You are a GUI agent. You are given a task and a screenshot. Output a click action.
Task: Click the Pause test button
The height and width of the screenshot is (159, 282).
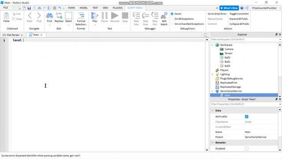pos(104,16)
